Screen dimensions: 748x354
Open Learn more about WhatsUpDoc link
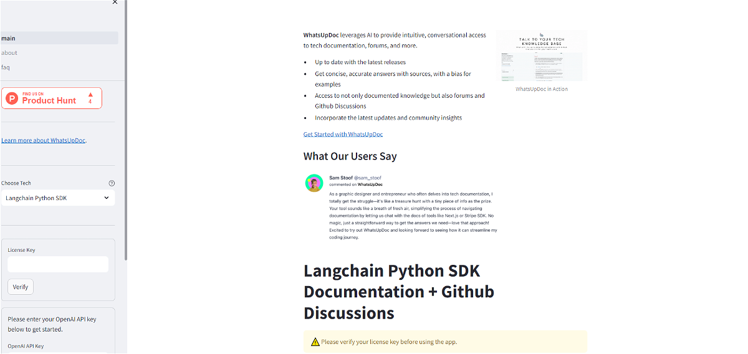(44, 140)
